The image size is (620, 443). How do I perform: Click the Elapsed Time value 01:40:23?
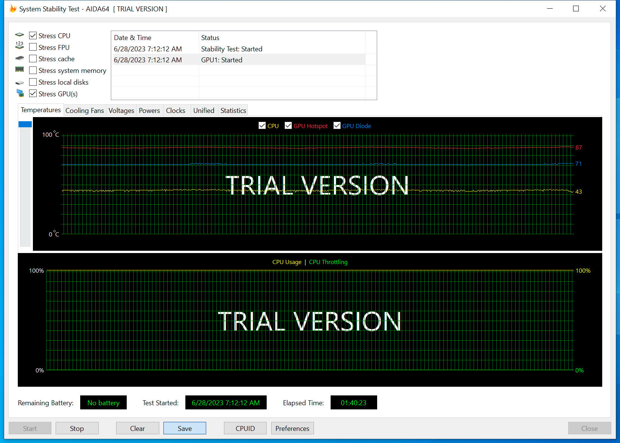pos(354,403)
